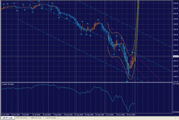This screenshot has width=179, height=120.
Task: Click the left tab-scroll arrow
Action: 175,118
